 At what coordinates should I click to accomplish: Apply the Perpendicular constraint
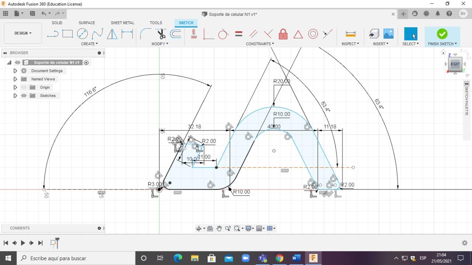click(268, 34)
